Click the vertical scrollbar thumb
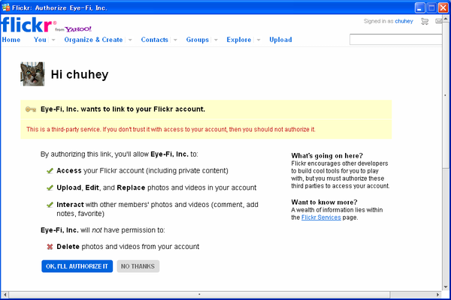Screen dimensions: 451x300 (x=446, y=95)
